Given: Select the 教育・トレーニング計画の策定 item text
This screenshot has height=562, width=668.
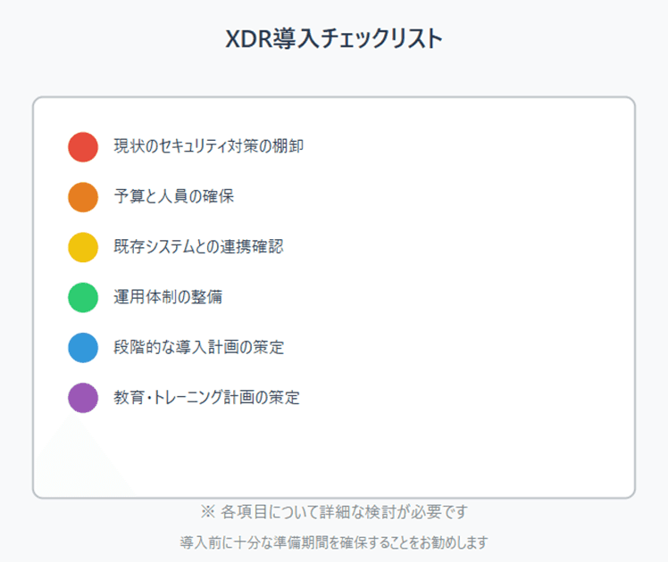Looking at the screenshot, I should coord(206,397).
